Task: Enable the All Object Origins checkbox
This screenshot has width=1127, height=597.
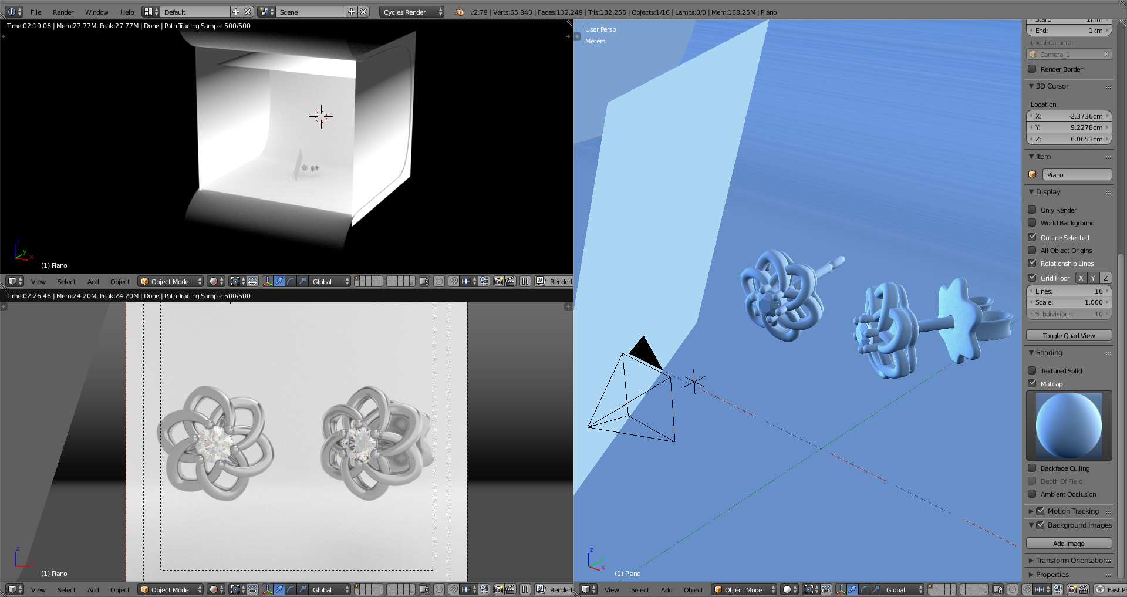Action: pos(1032,250)
